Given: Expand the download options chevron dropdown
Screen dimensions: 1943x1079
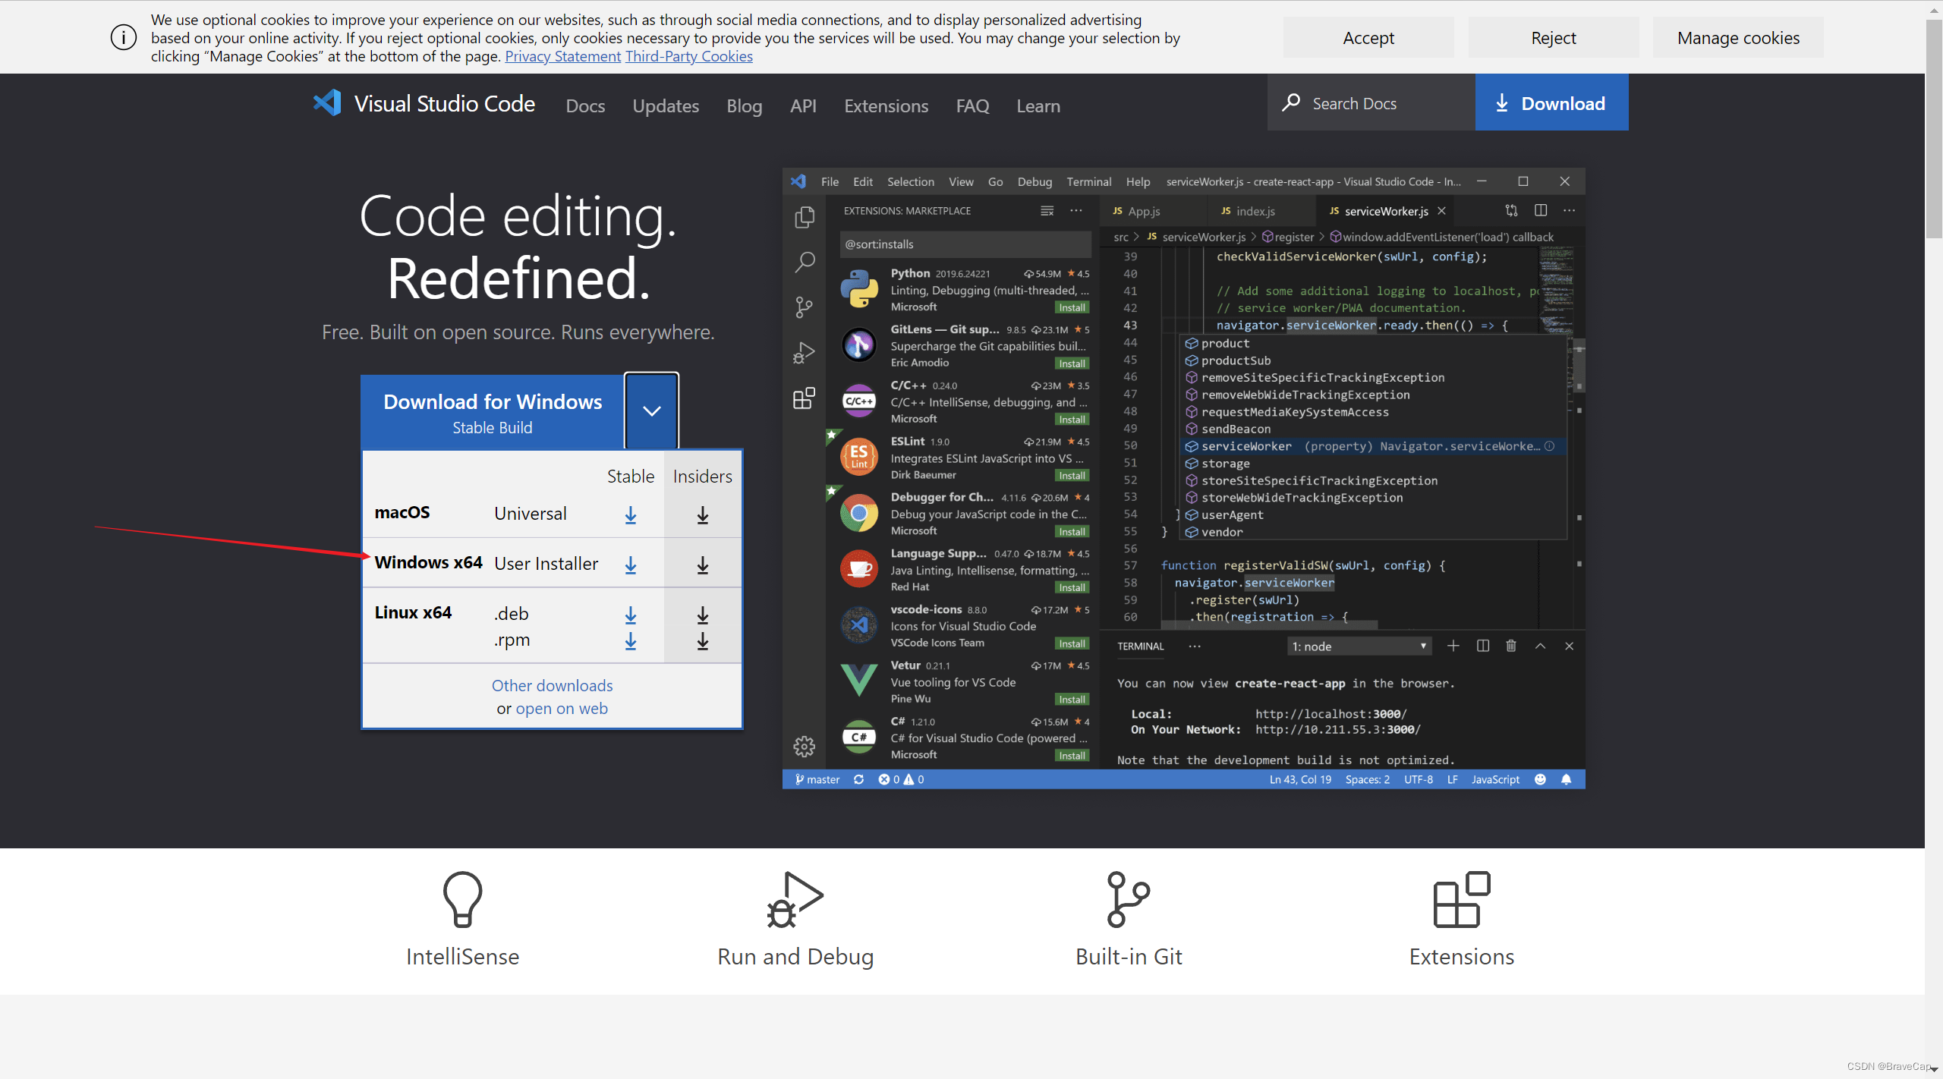Looking at the screenshot, I should point(651,411).
